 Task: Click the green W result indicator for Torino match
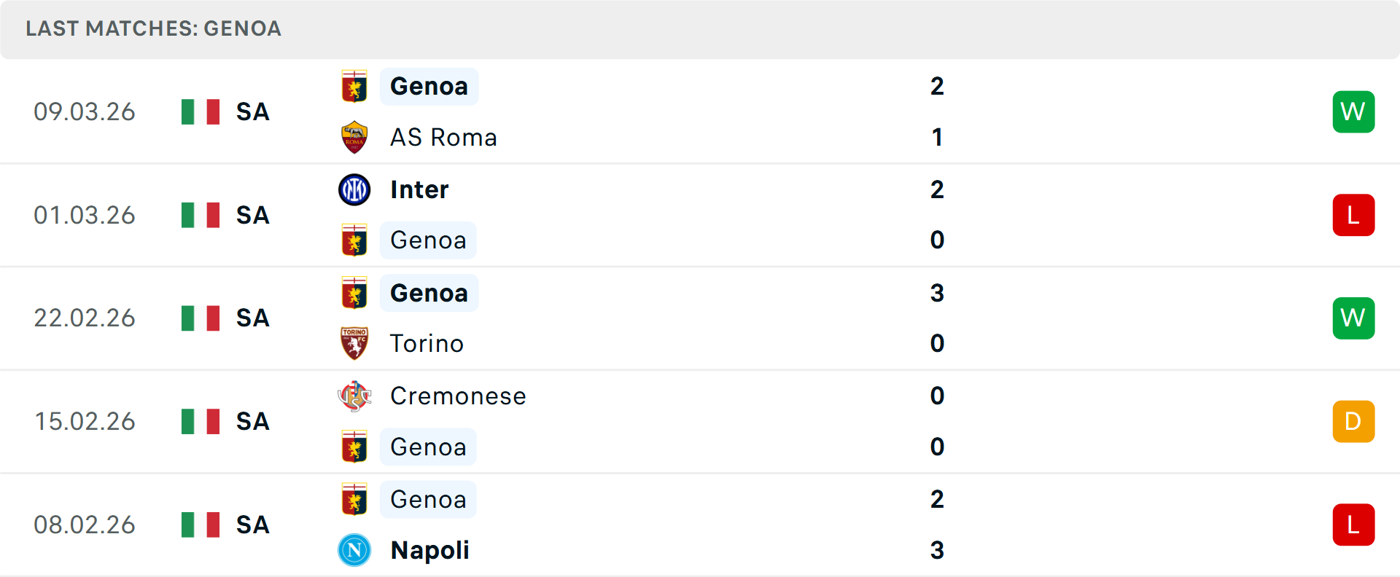[x=1353, y=318]
